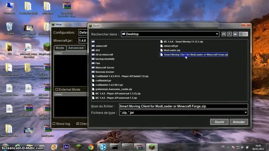This screenshot has width=269, height=151.
Task: Create a new folder via the dialog toolbar icon
Action: click(235, 34)
